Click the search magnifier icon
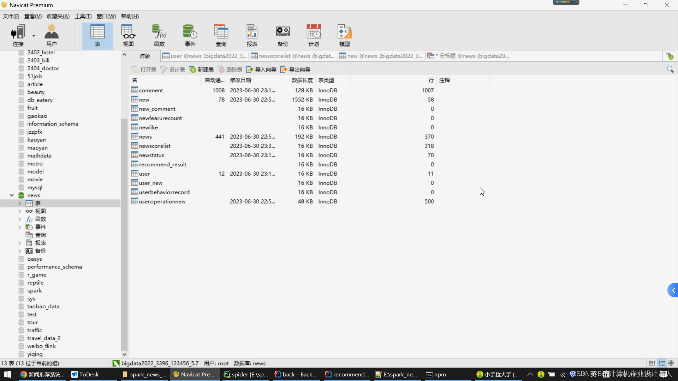The width and height of the screenshot is (678, 381). [x=670, y=69]
